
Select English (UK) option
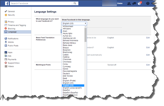click(x=73, y=83)
